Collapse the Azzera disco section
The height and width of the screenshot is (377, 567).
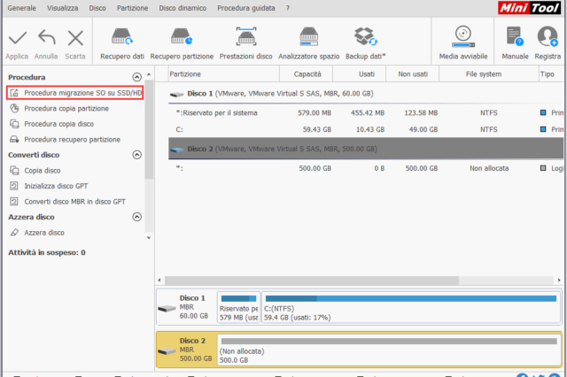pos(136,217)
